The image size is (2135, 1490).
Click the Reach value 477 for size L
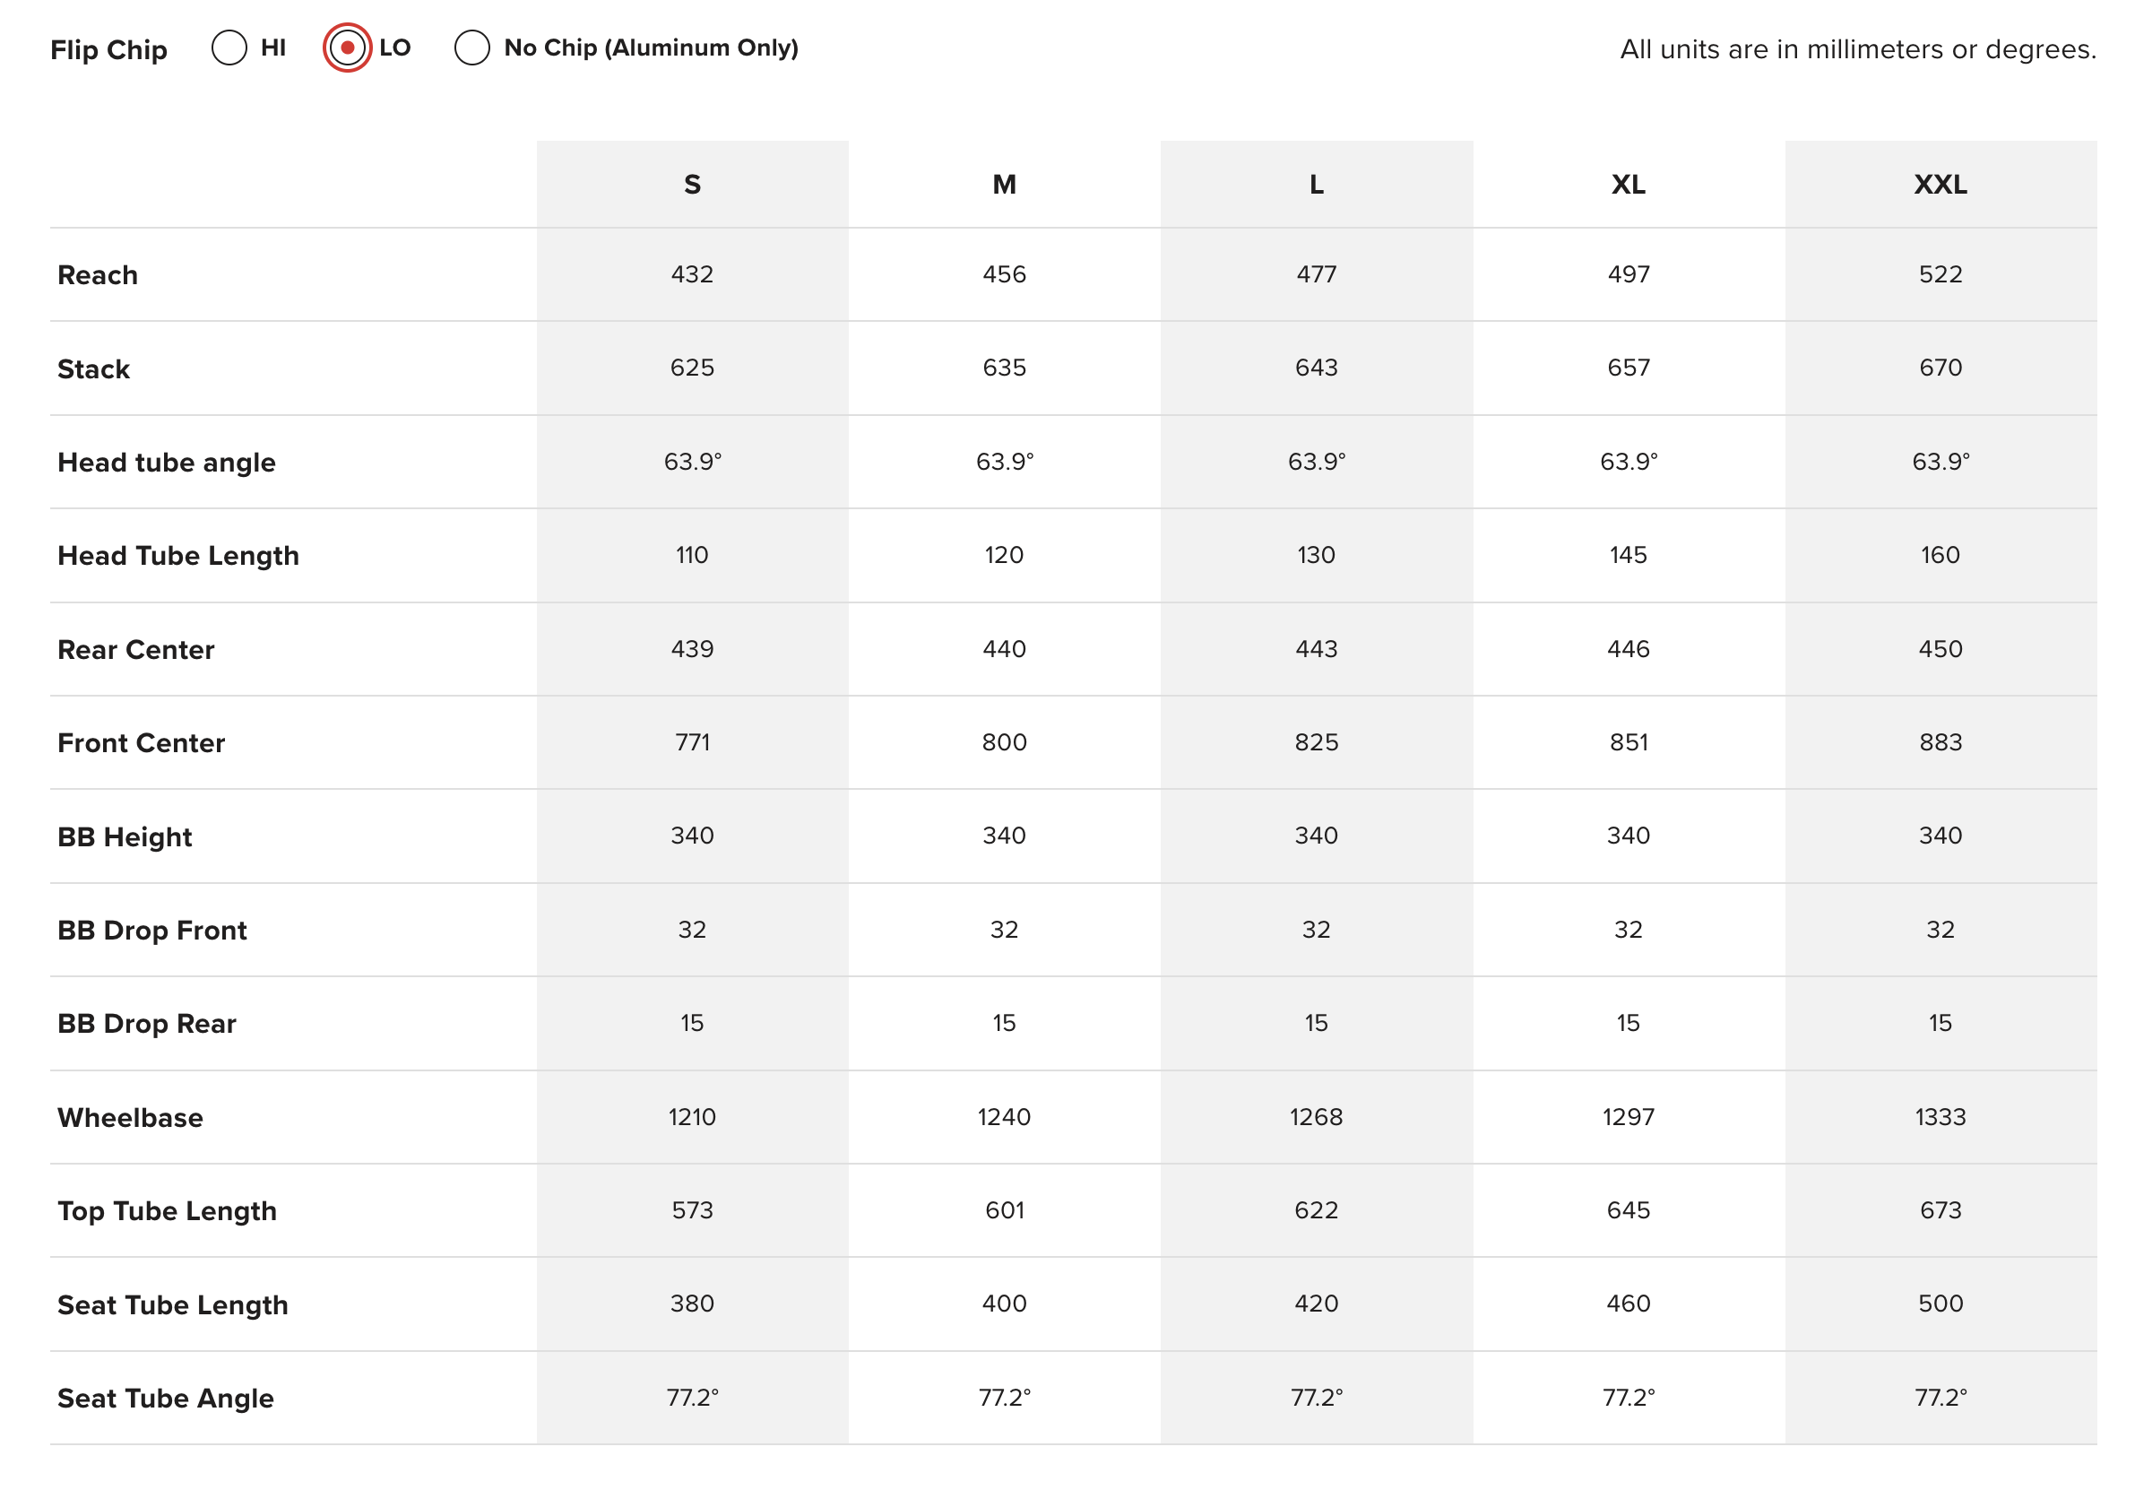coord(1316,274)
